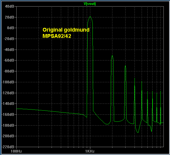170x155 pixels.
Task: Click the 0dB axis label
Action: (11, 28)
